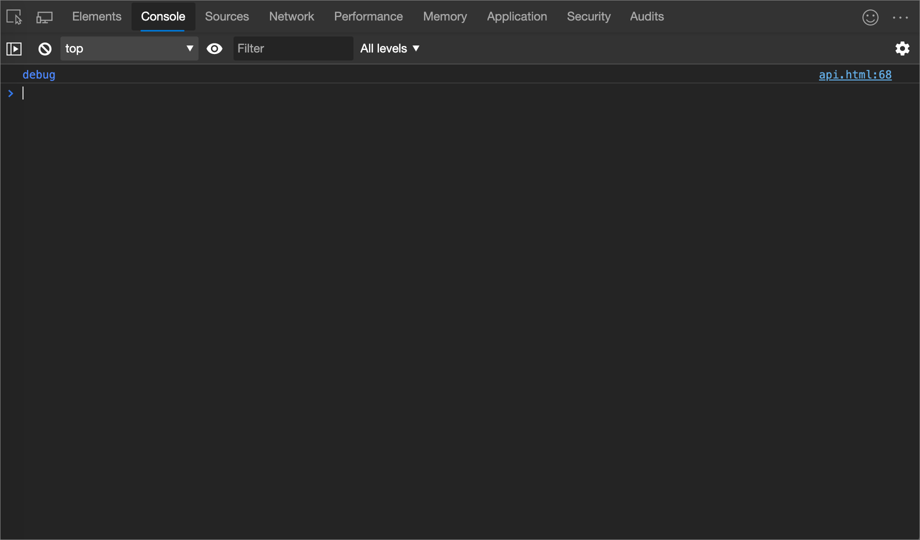This screenshot has width=920, height=540.
Task: Go to the Sources tab
Action: (226, 16)
